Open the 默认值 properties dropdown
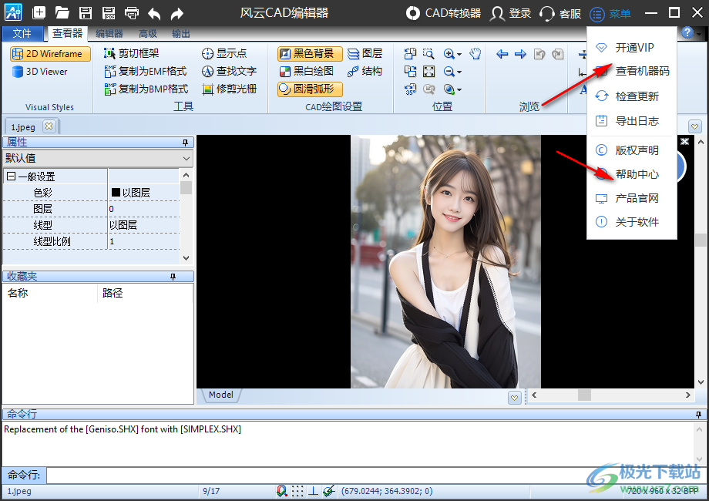Screen dimensions: 709x501 pos(98,158)
